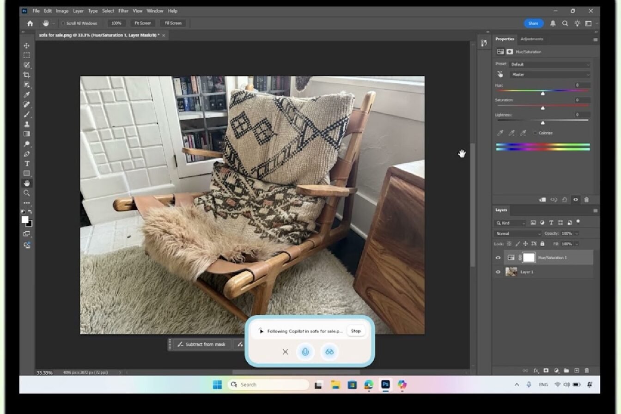This screenshot has width=621, height=414.
Task: Toggle lock transparent pixels
Action: tap(509, 244)
